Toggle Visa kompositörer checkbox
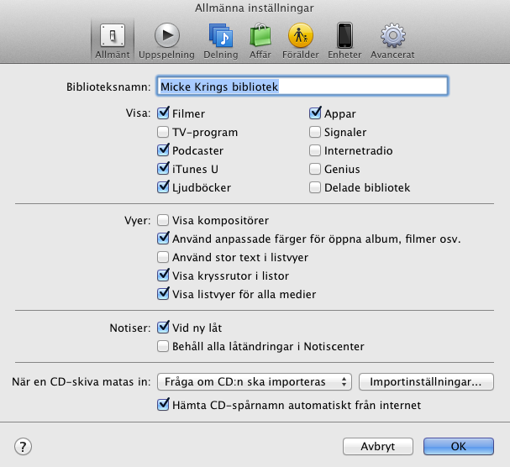The width and height of the screenshot is (510, 467). point(163,221)
